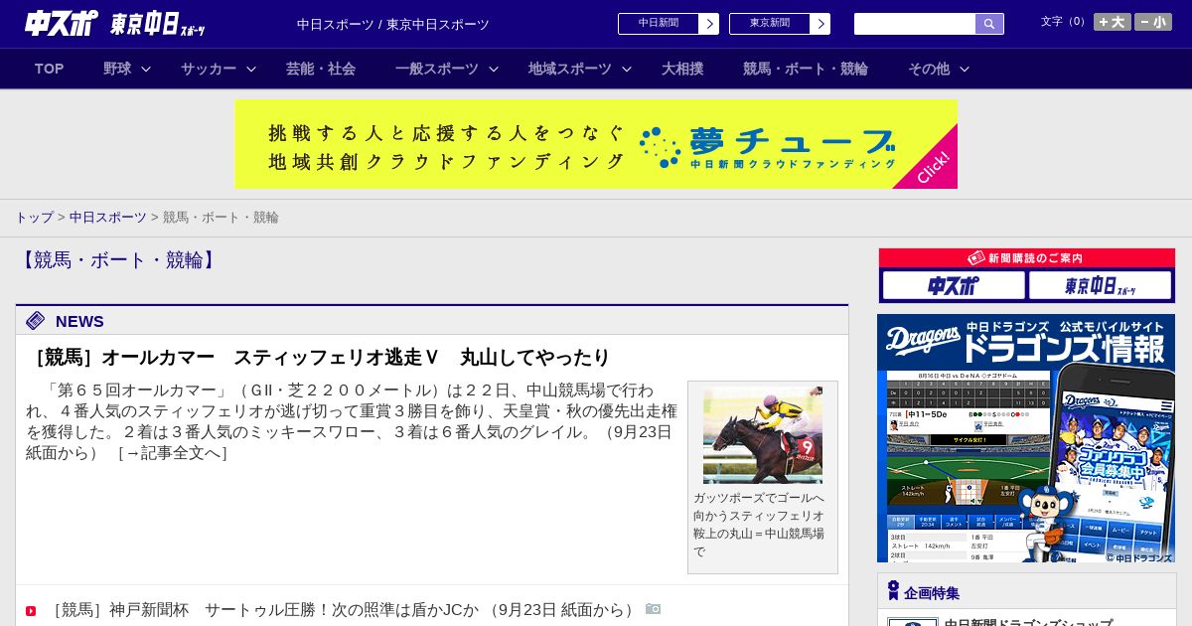Open サッカー navigation menu
The width and height of the screenshot is (1192, 626).
(209, 69)
